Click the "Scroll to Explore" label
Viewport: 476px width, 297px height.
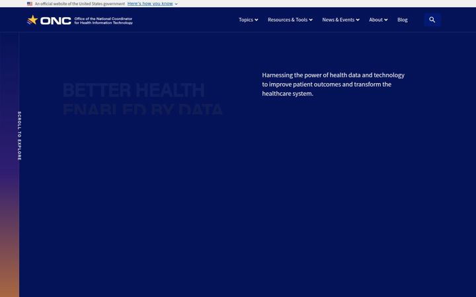point(19,136)
